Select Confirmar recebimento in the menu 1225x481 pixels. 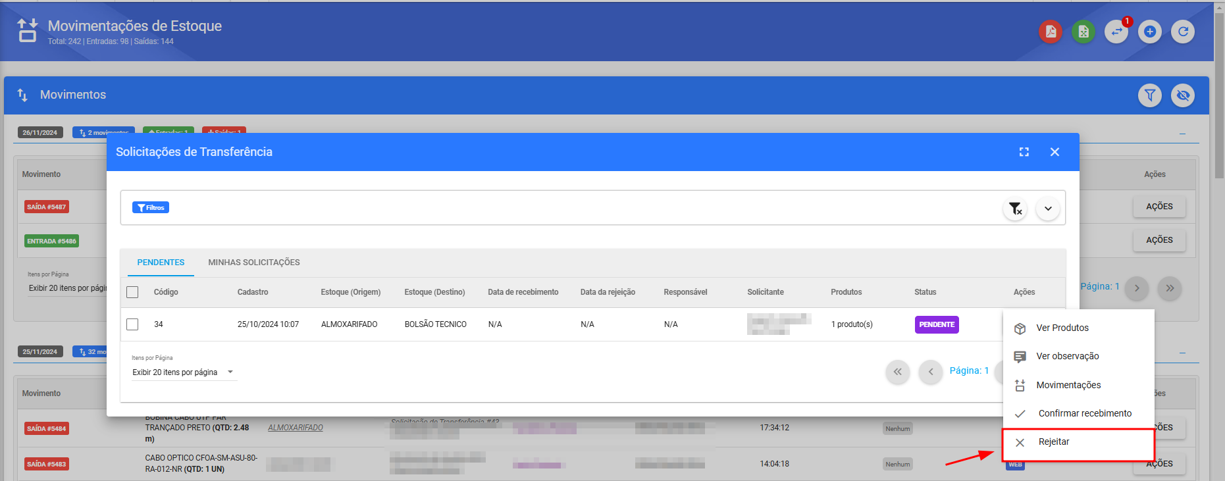[x=1084, y=413]
